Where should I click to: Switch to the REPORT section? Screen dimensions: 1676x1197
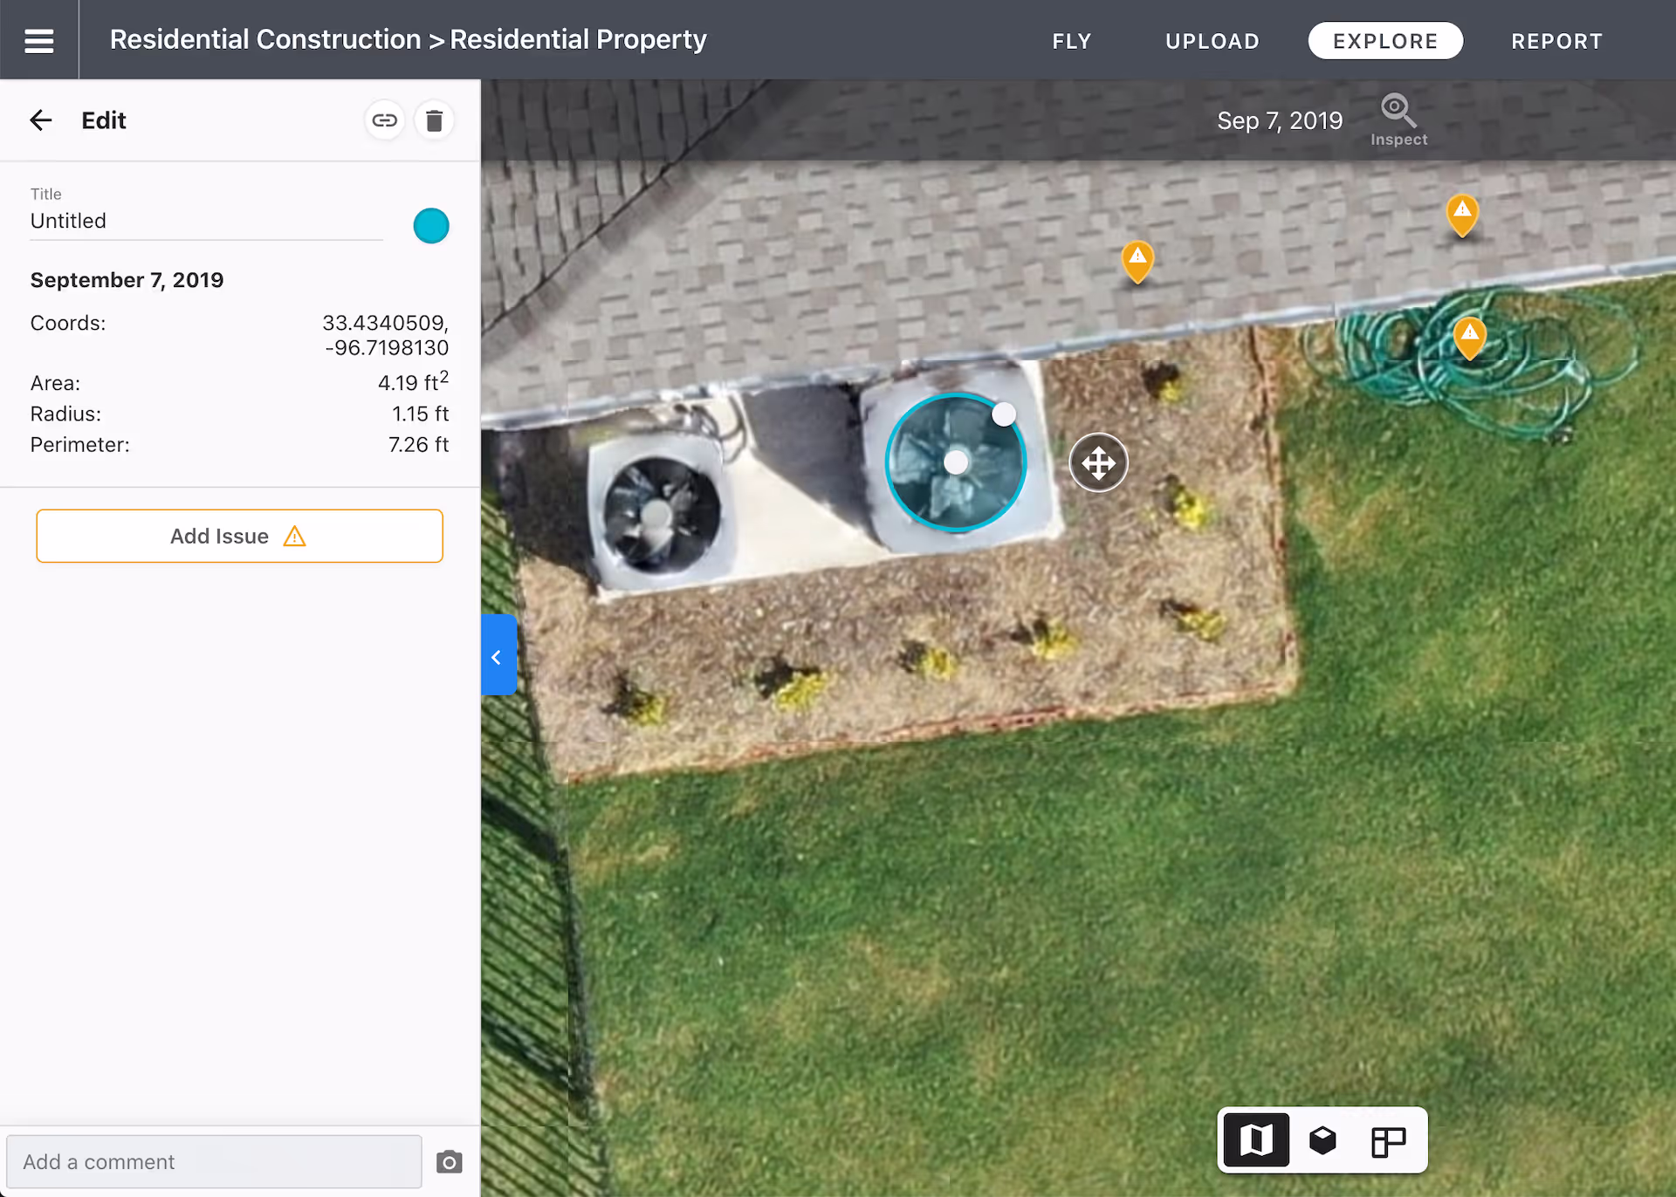coord(1557,40)
